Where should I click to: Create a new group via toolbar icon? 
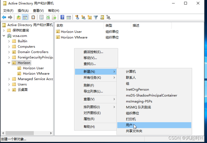coord(83,17)
